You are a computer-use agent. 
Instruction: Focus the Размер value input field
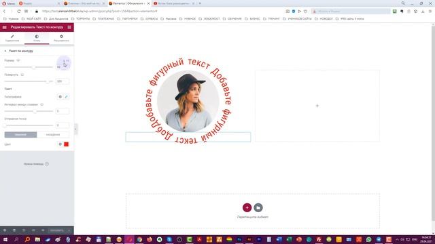(x=63, y=67)
